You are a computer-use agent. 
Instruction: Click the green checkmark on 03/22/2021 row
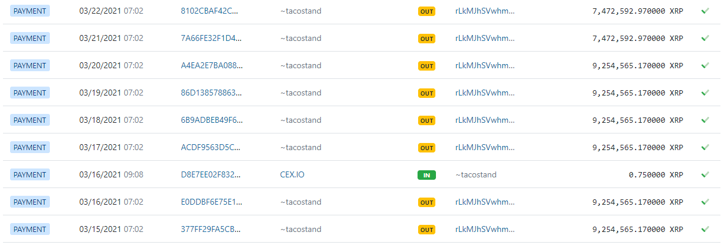pos(705,11)
